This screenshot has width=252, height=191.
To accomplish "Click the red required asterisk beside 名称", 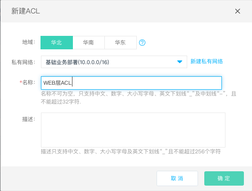I will point(21,82).
